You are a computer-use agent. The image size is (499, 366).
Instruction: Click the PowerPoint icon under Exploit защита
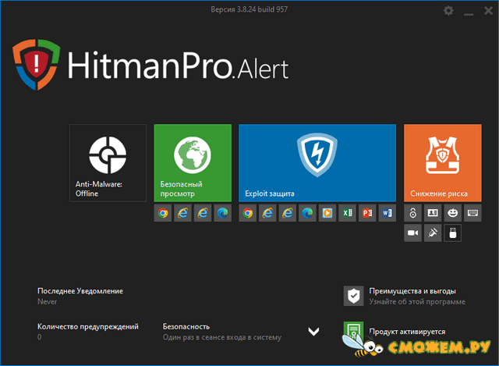[x=367, y=213]
